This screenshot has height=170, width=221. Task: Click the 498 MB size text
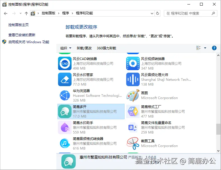pos(79,68)
